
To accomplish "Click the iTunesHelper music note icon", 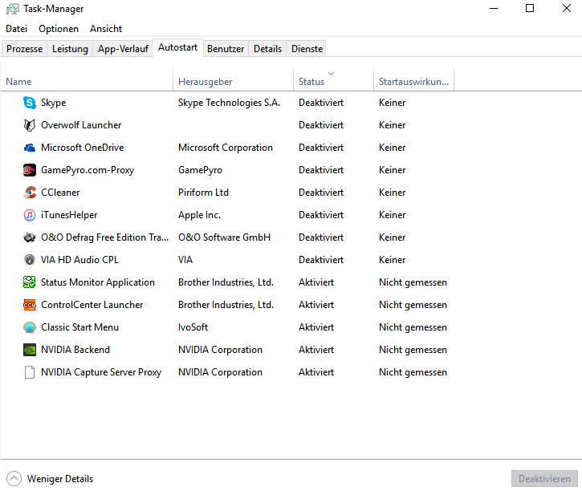I will pos(30,215).
